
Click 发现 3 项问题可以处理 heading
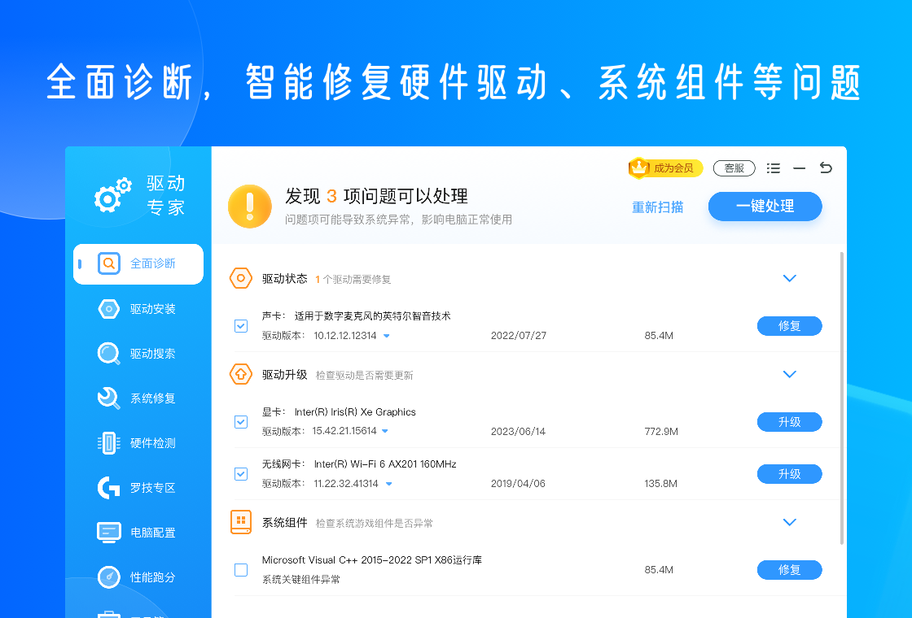point(376,196)
